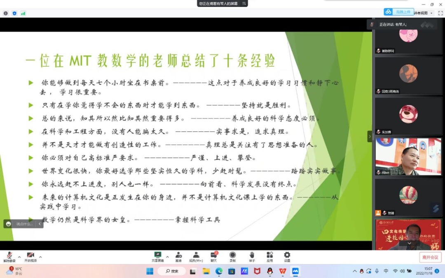This screenshot has height=278, width=445.
Task: Open the screen-share viewing options menu
Action: [244, 3]
